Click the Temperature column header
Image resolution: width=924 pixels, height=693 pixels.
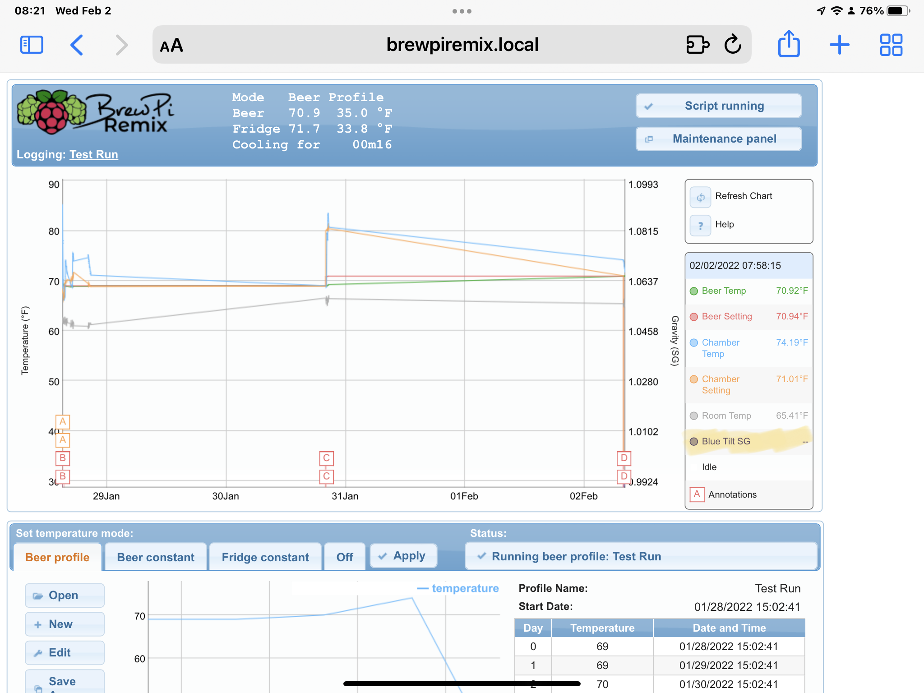[x=602, y=628]
